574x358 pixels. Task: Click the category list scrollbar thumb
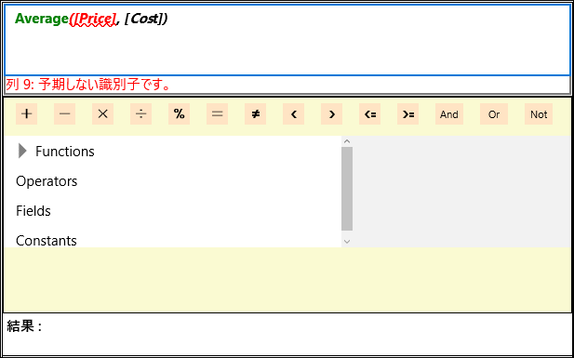tap(347, 189)
